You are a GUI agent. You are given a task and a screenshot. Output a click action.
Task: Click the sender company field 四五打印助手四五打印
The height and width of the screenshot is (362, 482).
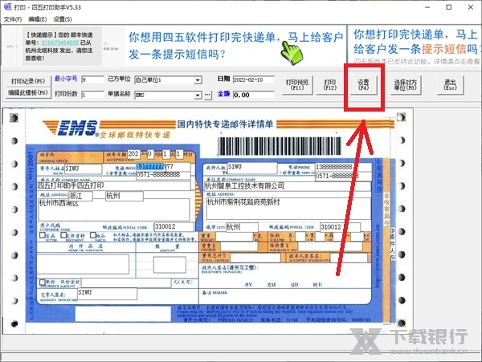tap(114, 185)
